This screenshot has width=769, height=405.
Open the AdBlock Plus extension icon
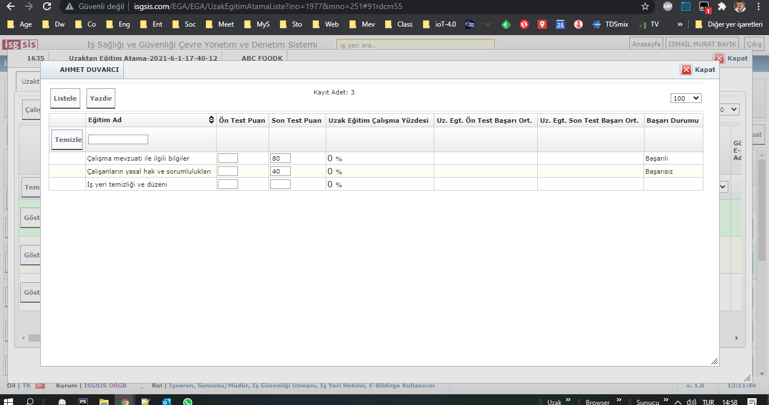[668, 7]
